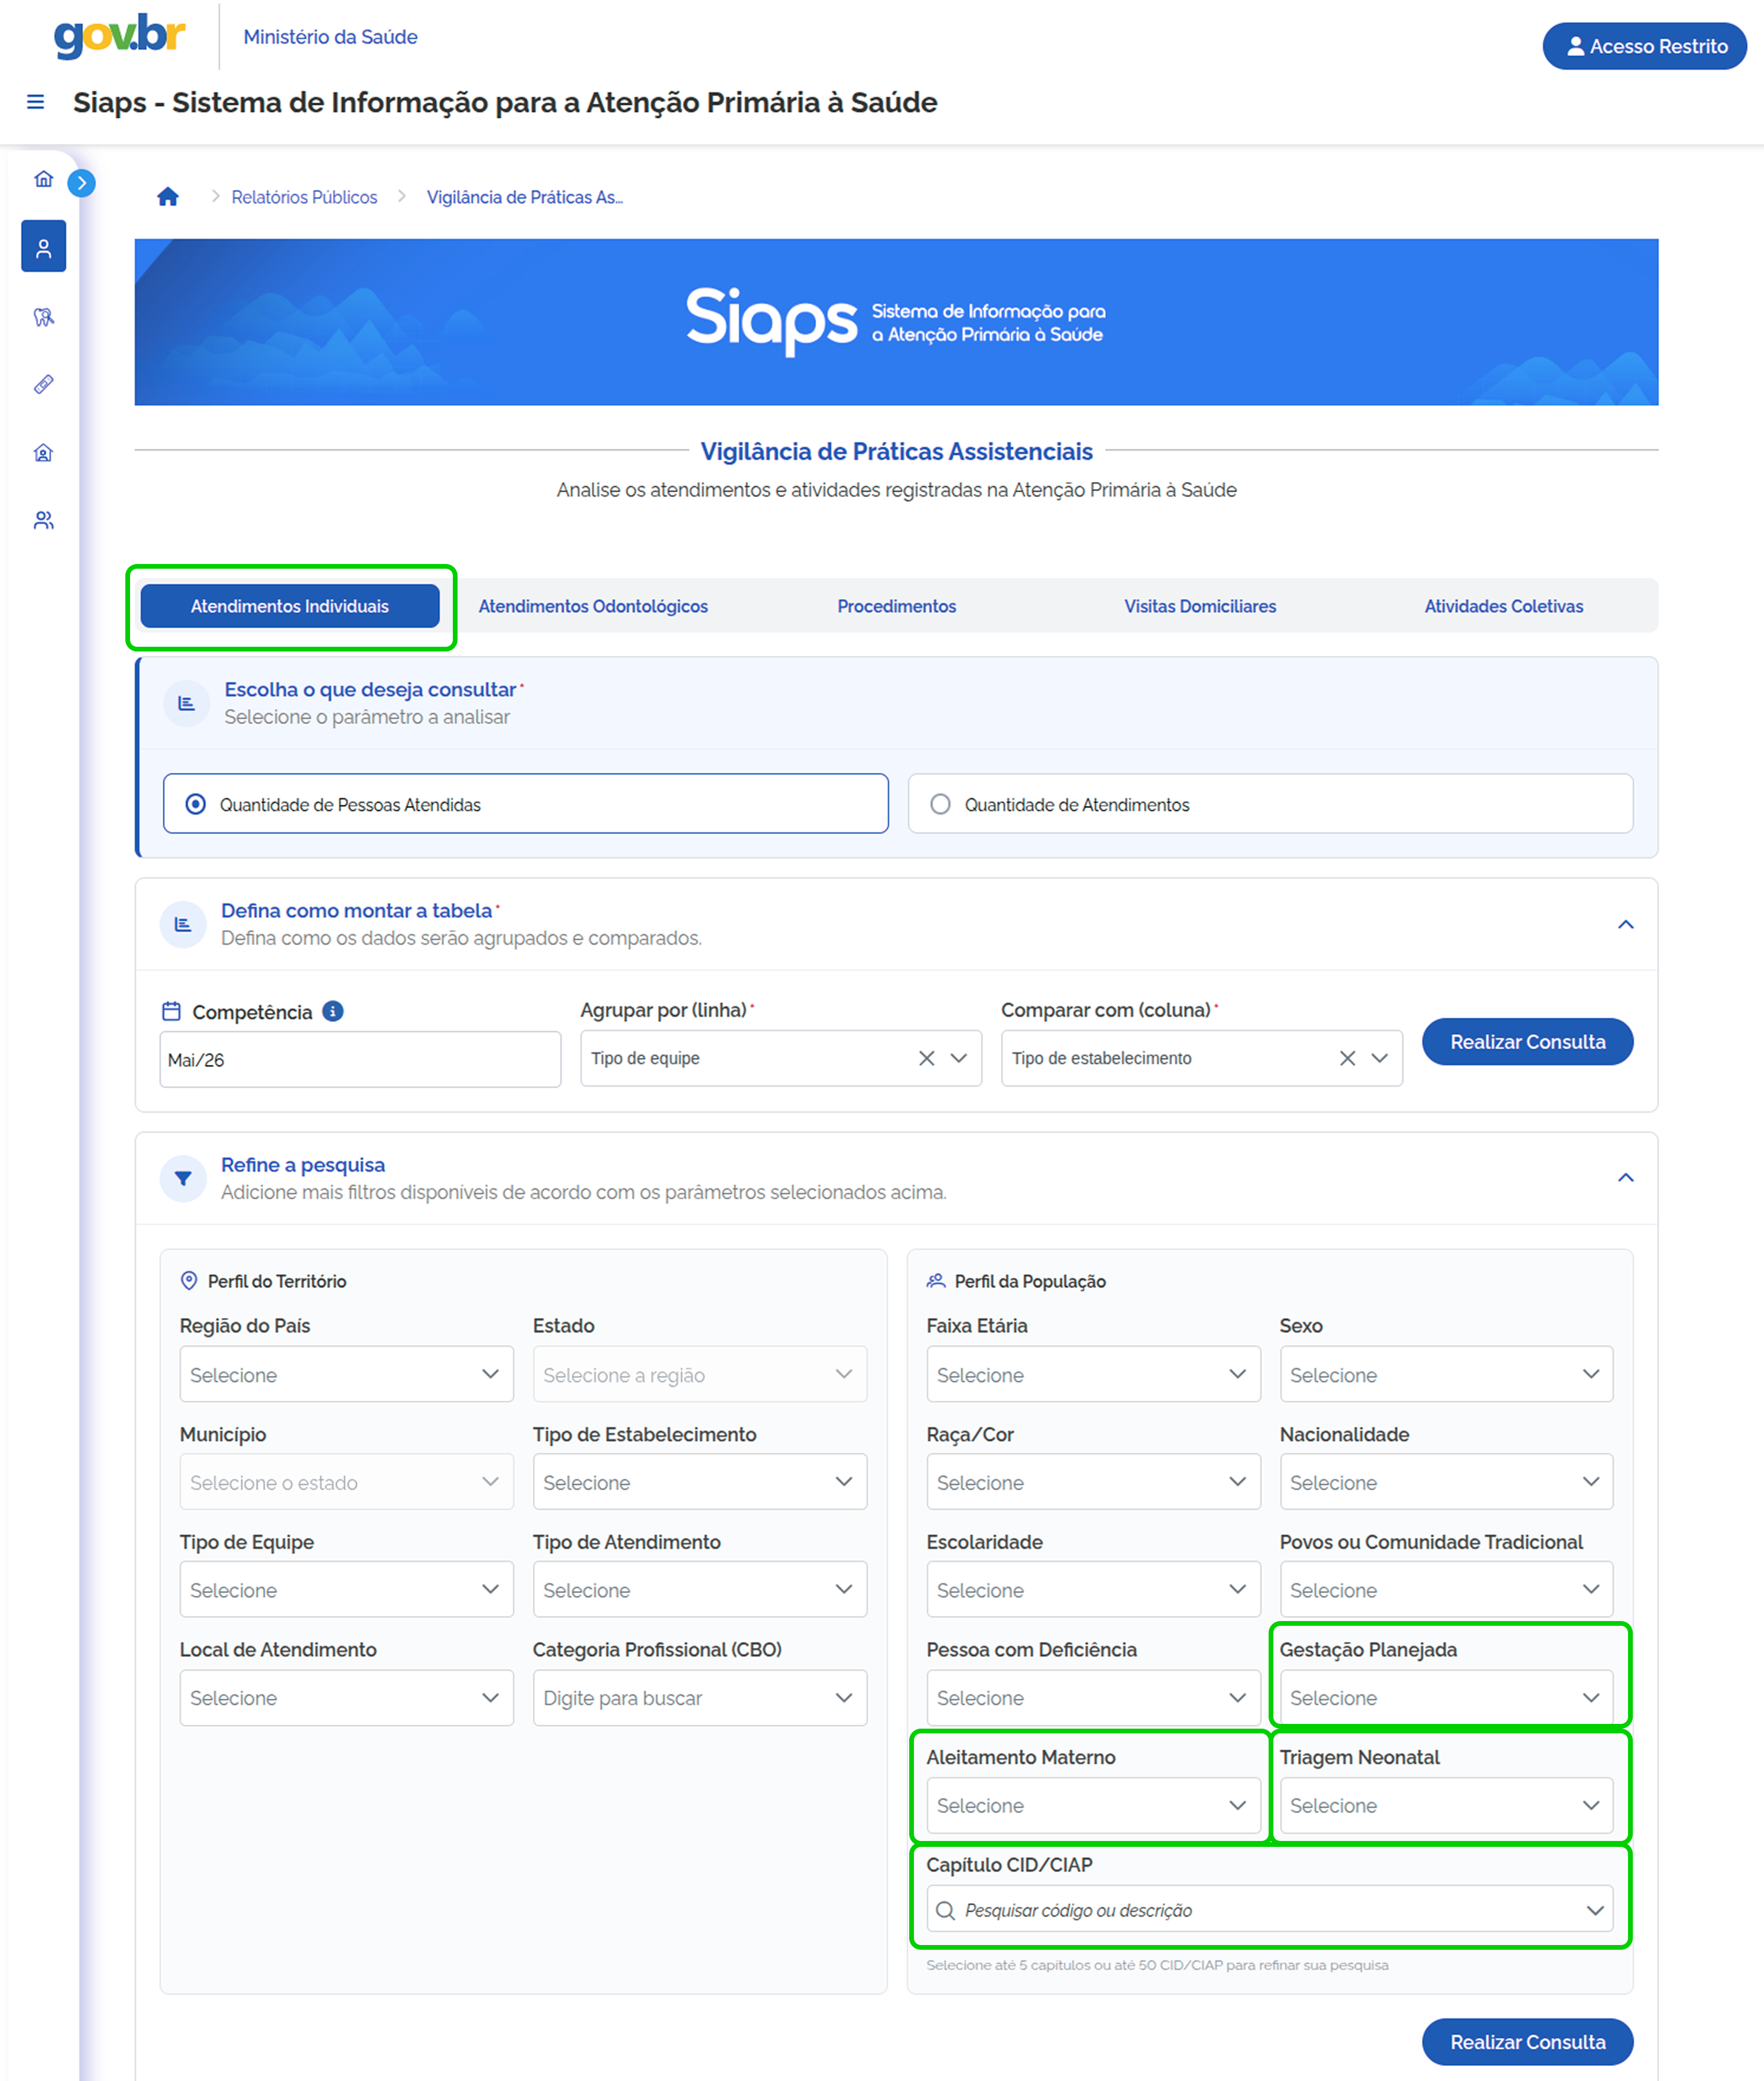Open the tooth (odontology) sidebar icon
The height and width of the screenshot is (2081, 1764).
tap(43, 317)
